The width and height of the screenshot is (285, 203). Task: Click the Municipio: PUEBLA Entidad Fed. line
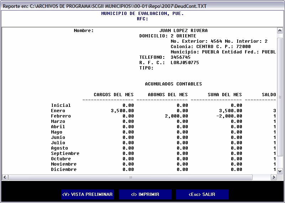click(x=223, y=52)
